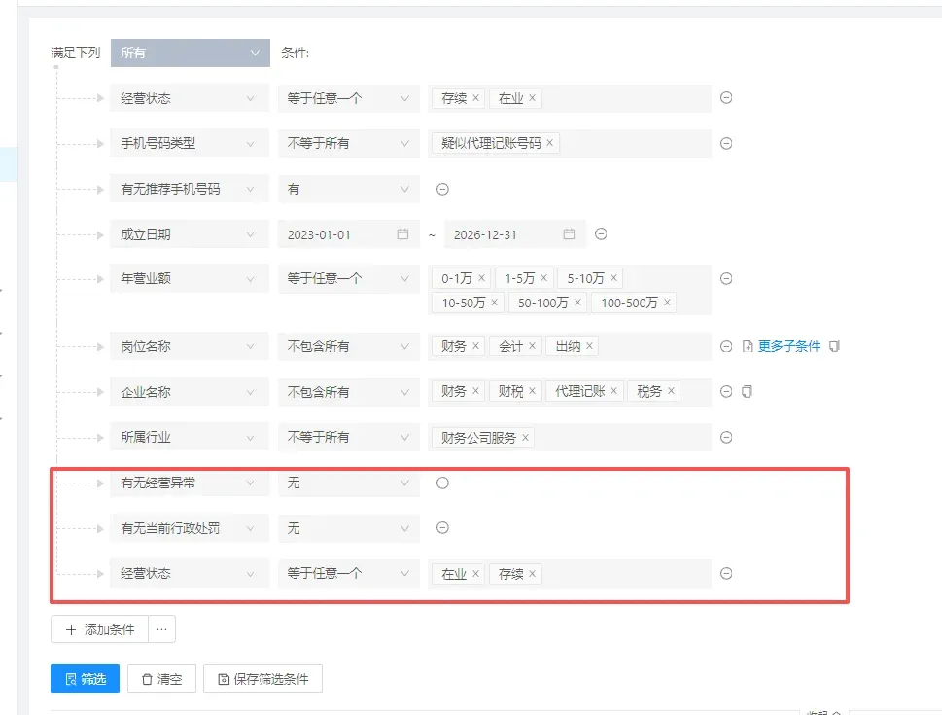Remove the 100-500万 revenue tag
The image size is (942, 715).
[667, 302]
